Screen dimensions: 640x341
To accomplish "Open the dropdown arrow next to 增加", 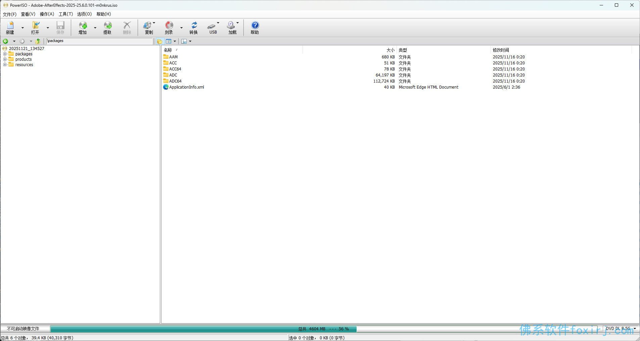I will tap(95, 28).
